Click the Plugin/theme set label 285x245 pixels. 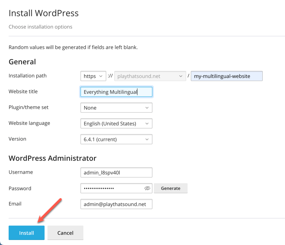coord(29,107)
